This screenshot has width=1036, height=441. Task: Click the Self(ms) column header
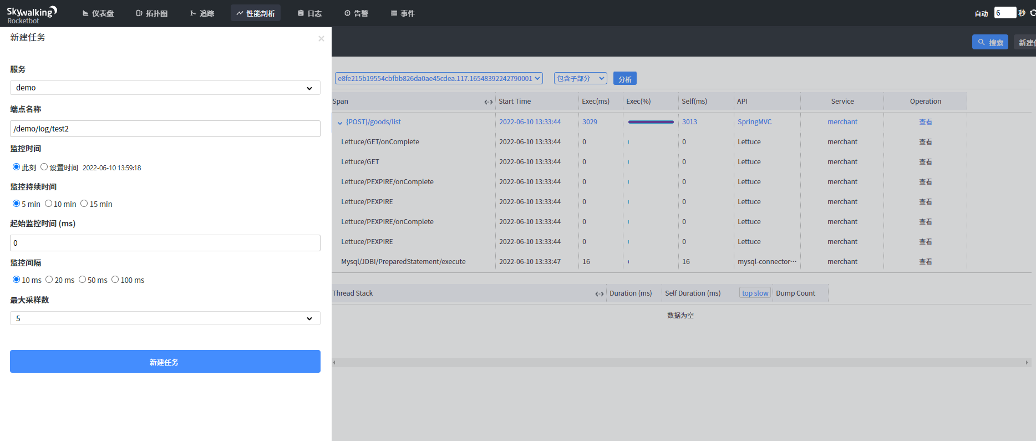coord(694,102)
